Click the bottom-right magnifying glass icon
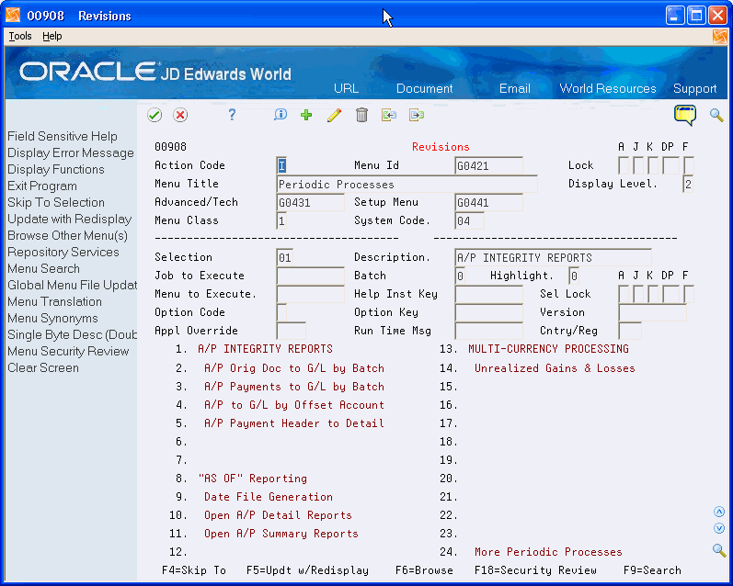 (x=719, y=550)
